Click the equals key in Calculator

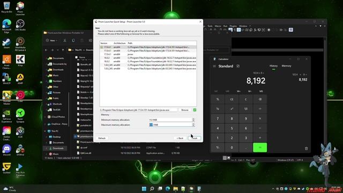coord(260,147)
